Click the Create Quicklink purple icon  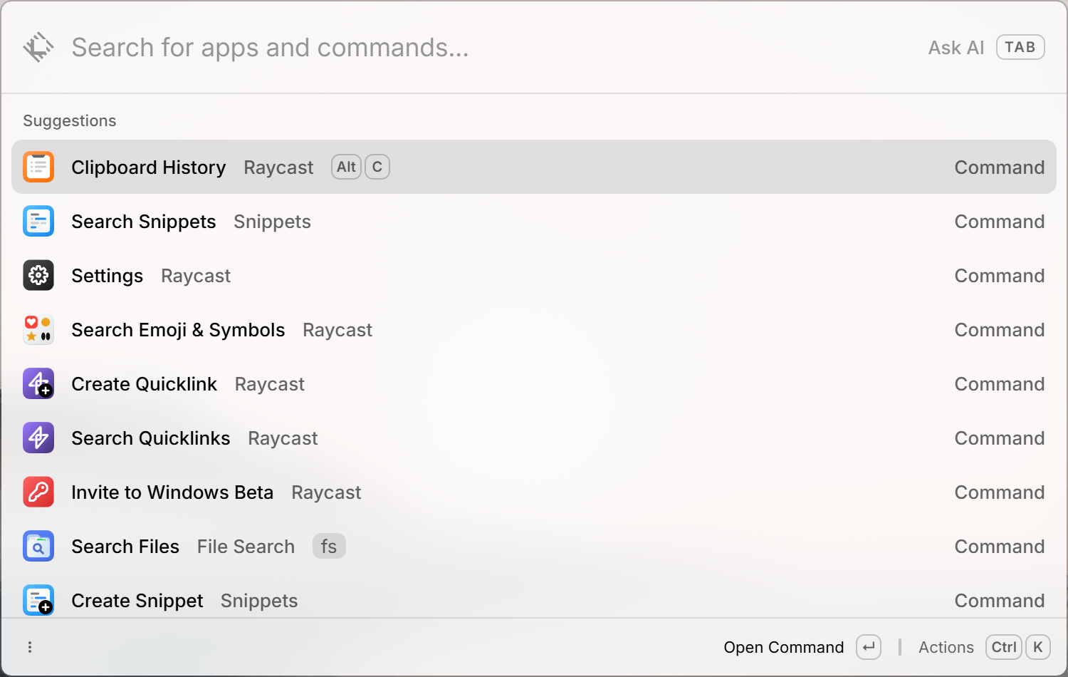tap(38, 383)
